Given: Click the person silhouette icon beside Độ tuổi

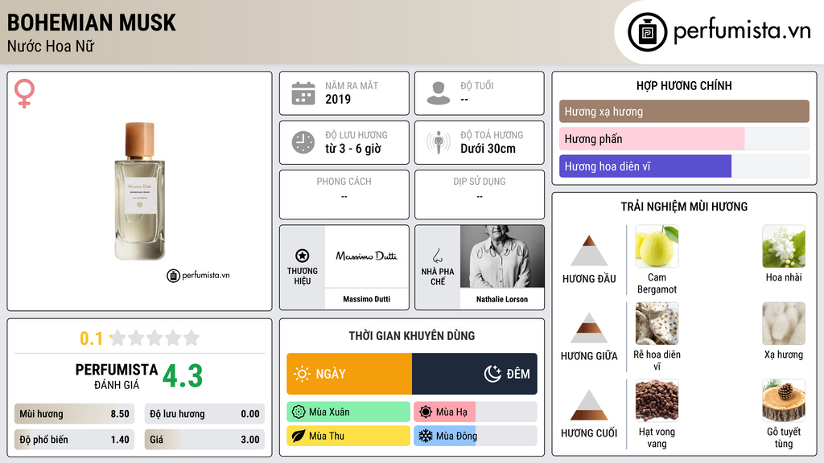Looking at the screenshot, I should (x=439, y=93).
